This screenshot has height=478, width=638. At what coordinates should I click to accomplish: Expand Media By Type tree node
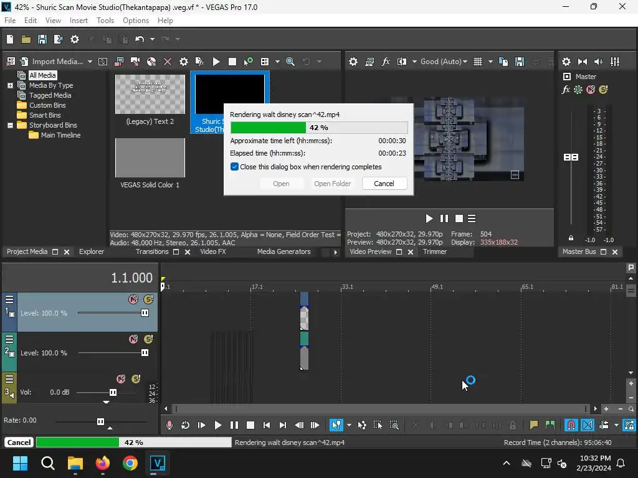[10, 85]
